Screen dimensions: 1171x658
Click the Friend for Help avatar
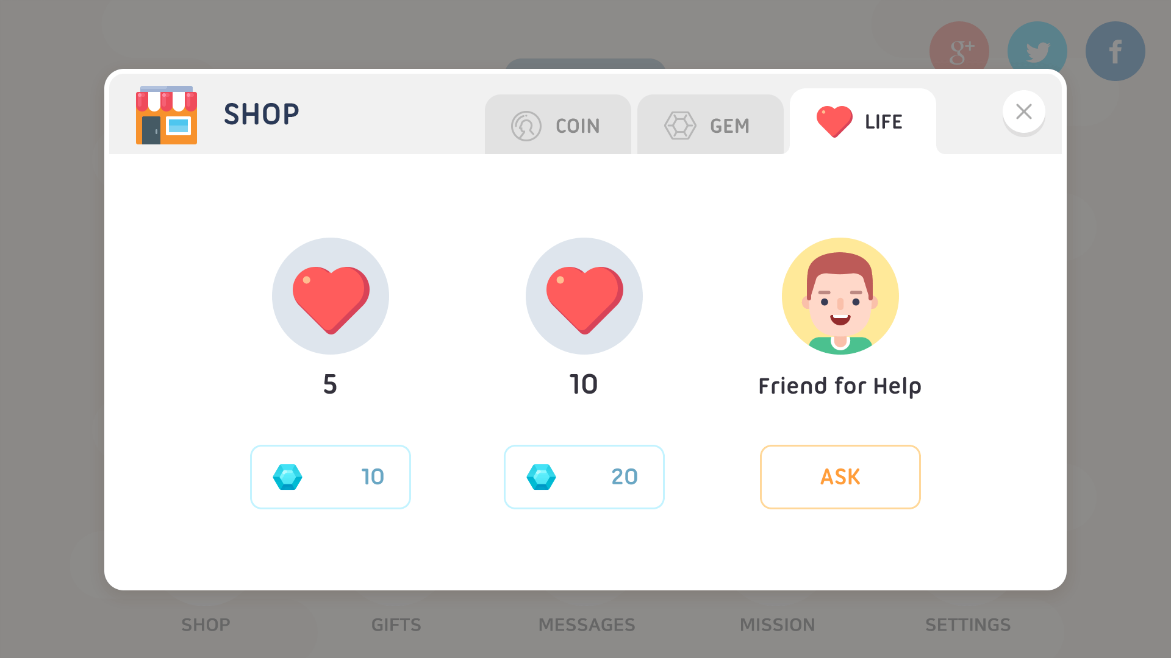click(x=840, y=296)
